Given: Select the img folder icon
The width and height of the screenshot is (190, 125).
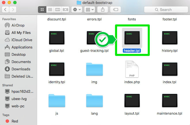Looking at the screenshot, I should point(94,69).
